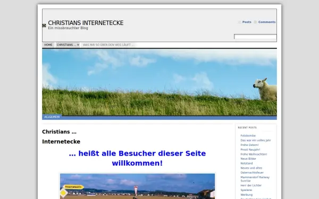This screenshot has height=199, width=319.
Task: Click the RECENT POSTS sidebar heading
Action: 247,127
